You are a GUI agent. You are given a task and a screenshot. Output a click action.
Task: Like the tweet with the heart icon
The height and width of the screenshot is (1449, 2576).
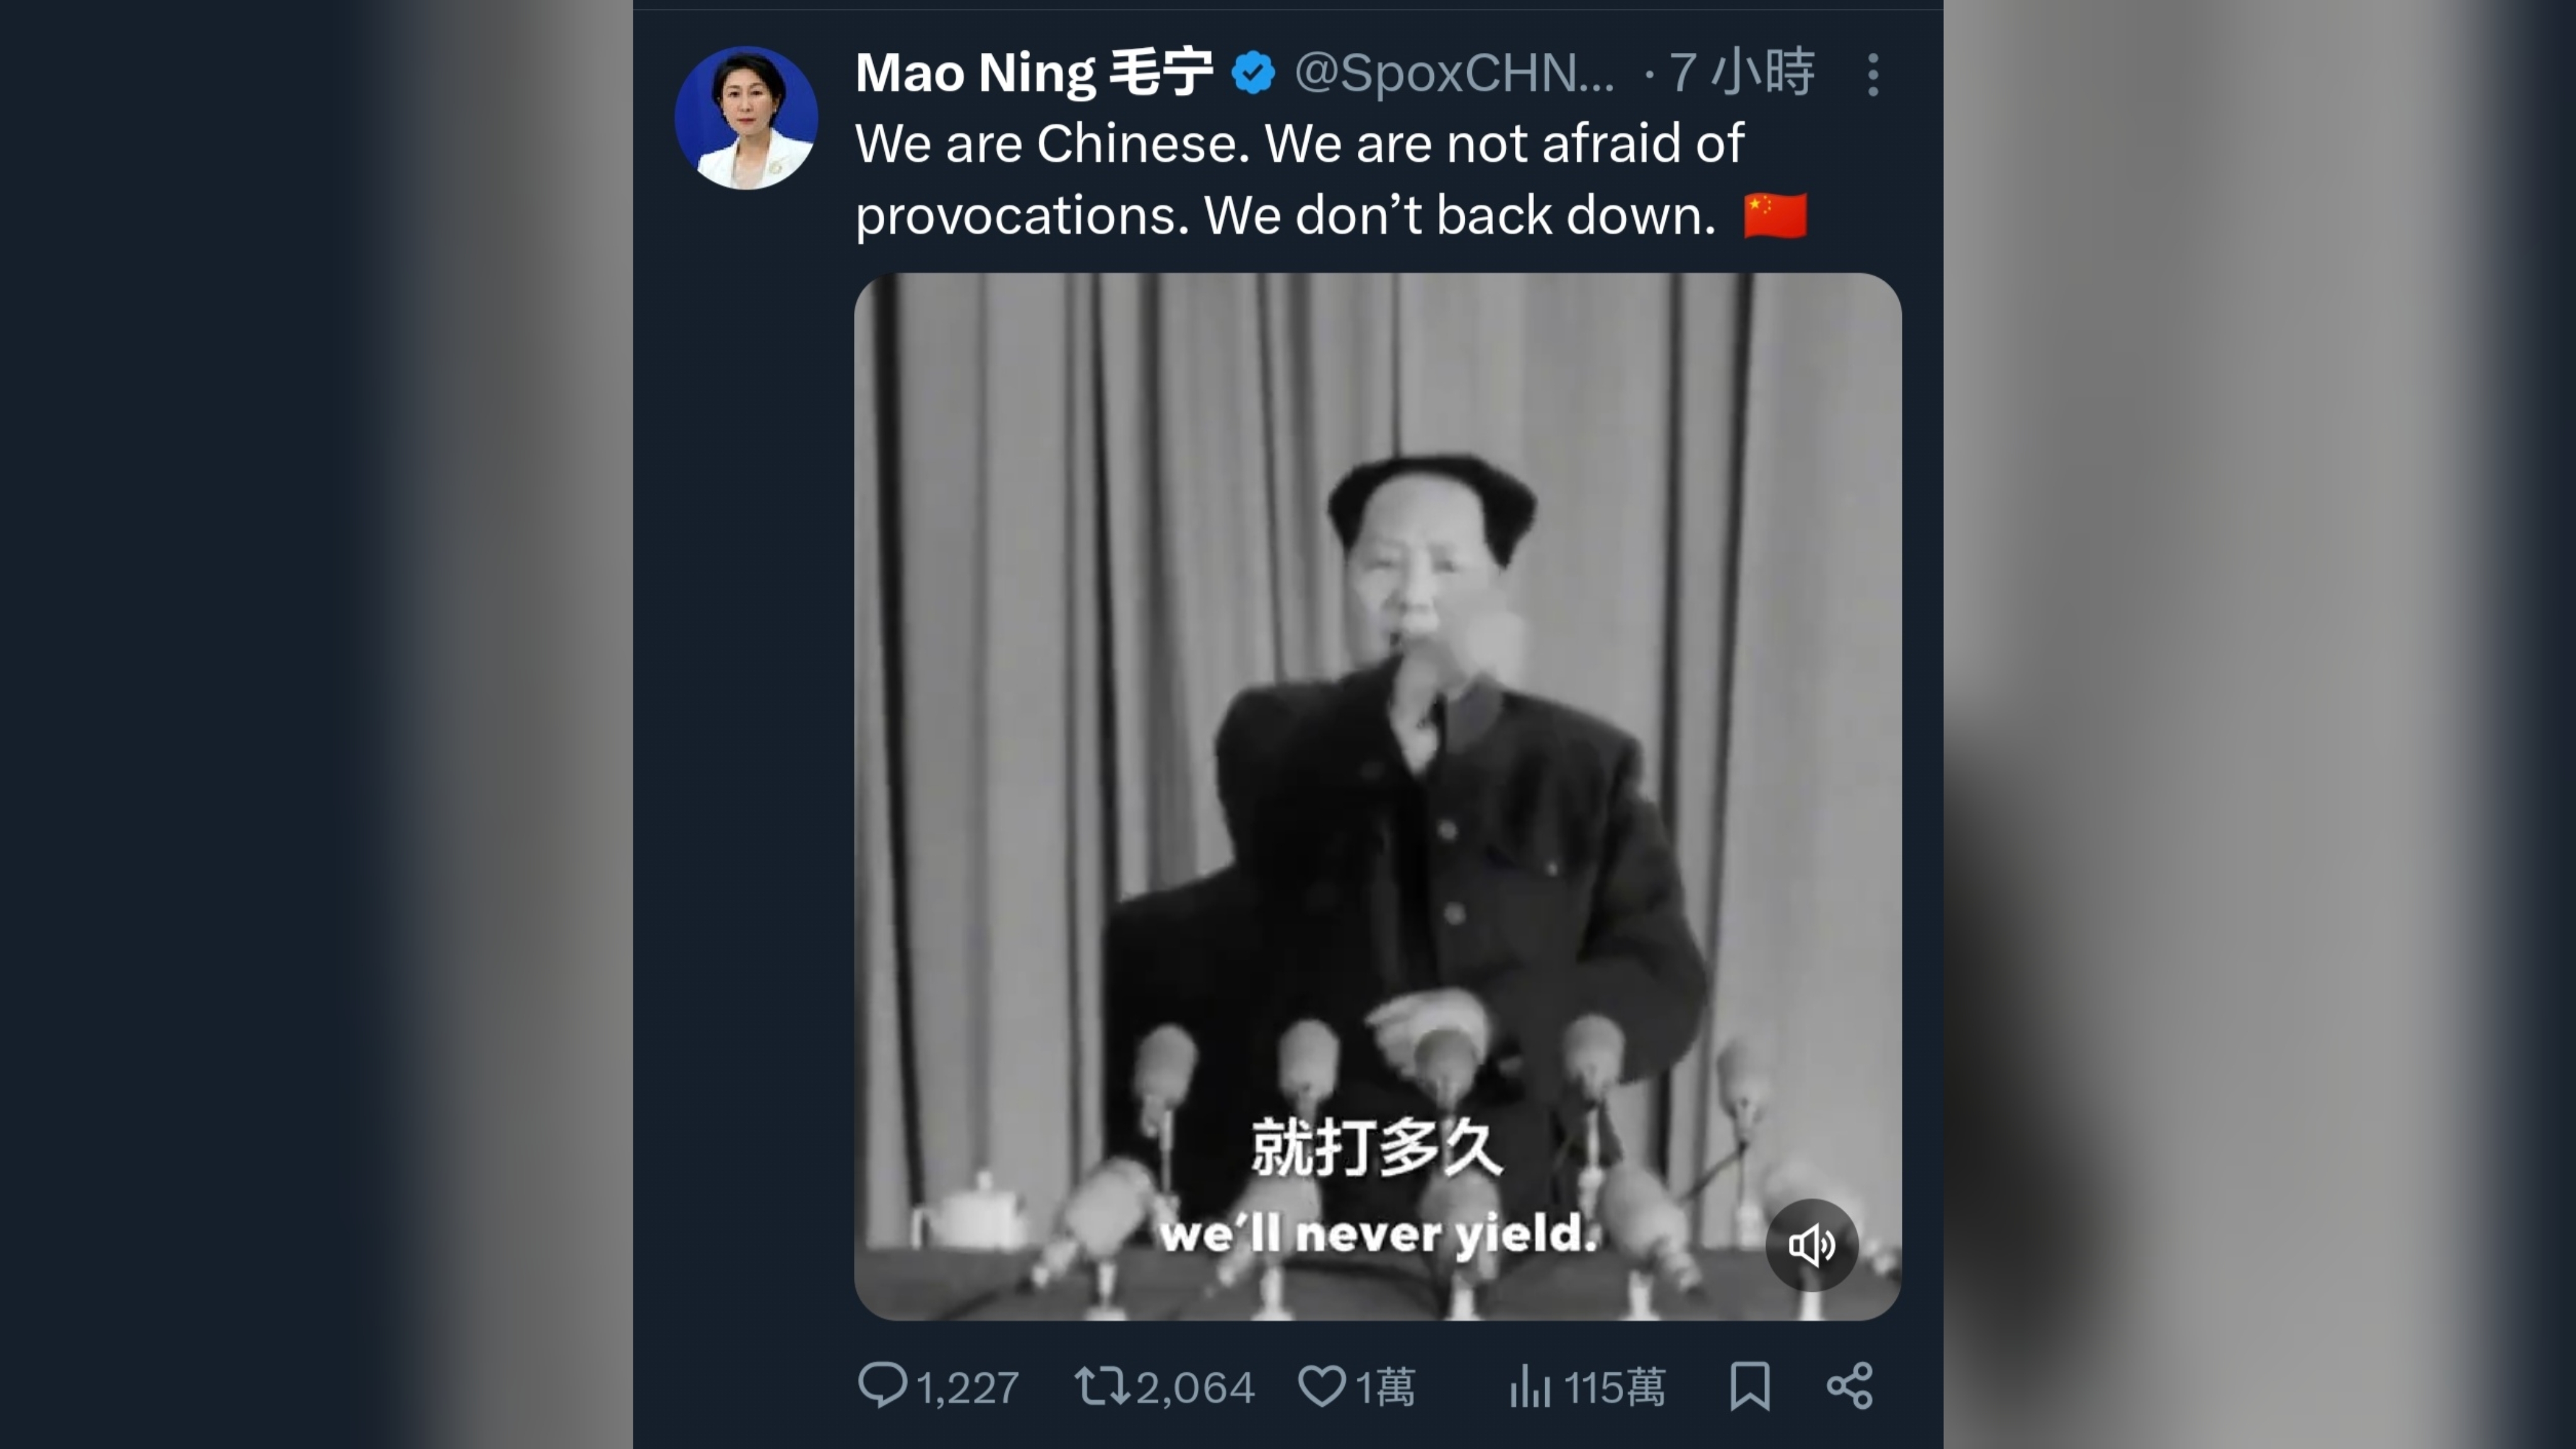pos(1321,1386)
